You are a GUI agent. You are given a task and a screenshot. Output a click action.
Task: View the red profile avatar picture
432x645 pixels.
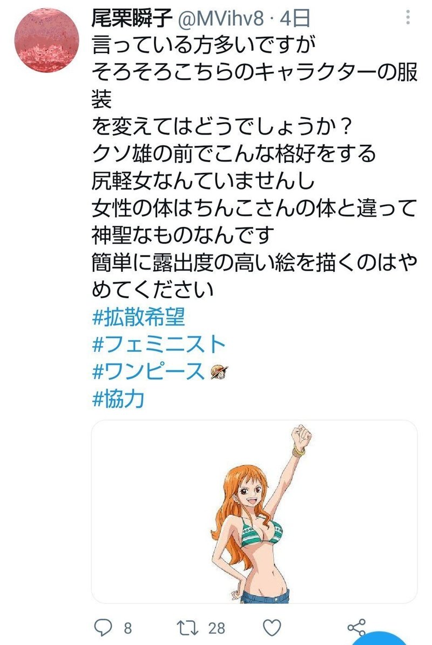click(x=46, y=41)
